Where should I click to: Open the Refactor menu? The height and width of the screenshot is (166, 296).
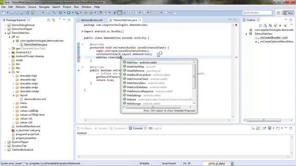click(20, 7)
